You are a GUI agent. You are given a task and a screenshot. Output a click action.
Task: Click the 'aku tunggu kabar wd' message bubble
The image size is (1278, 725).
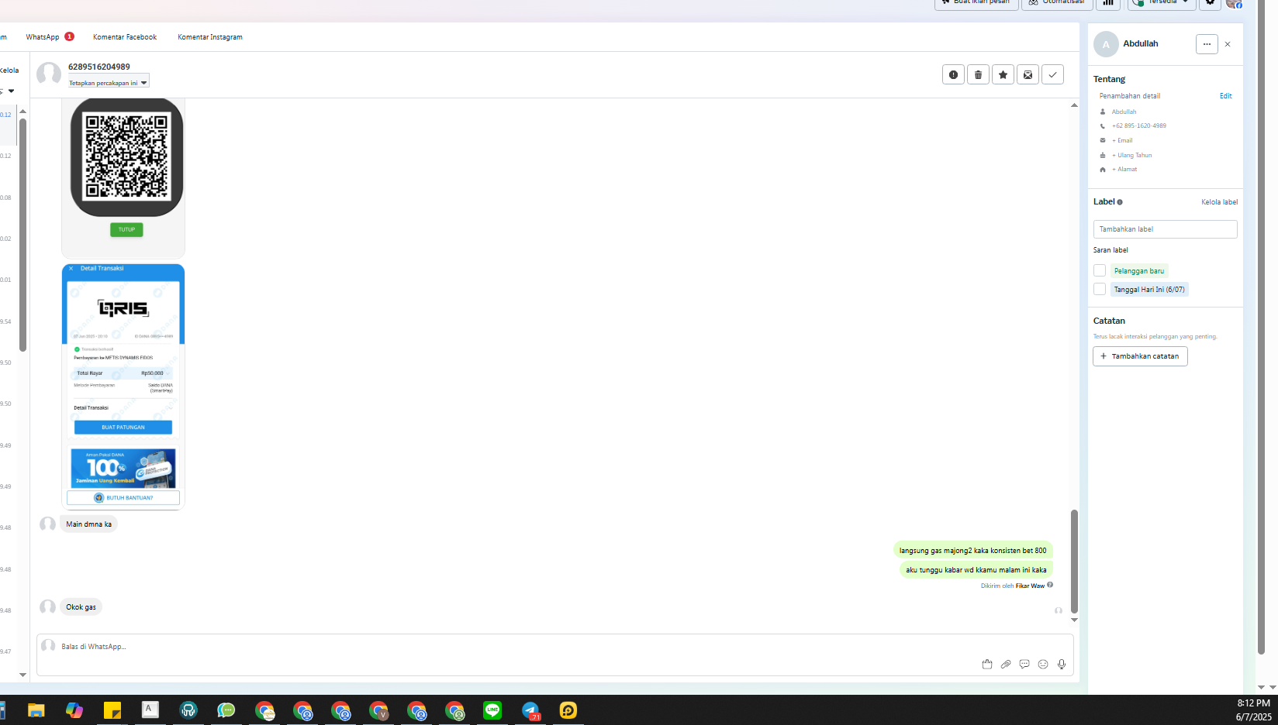point(976,570)
